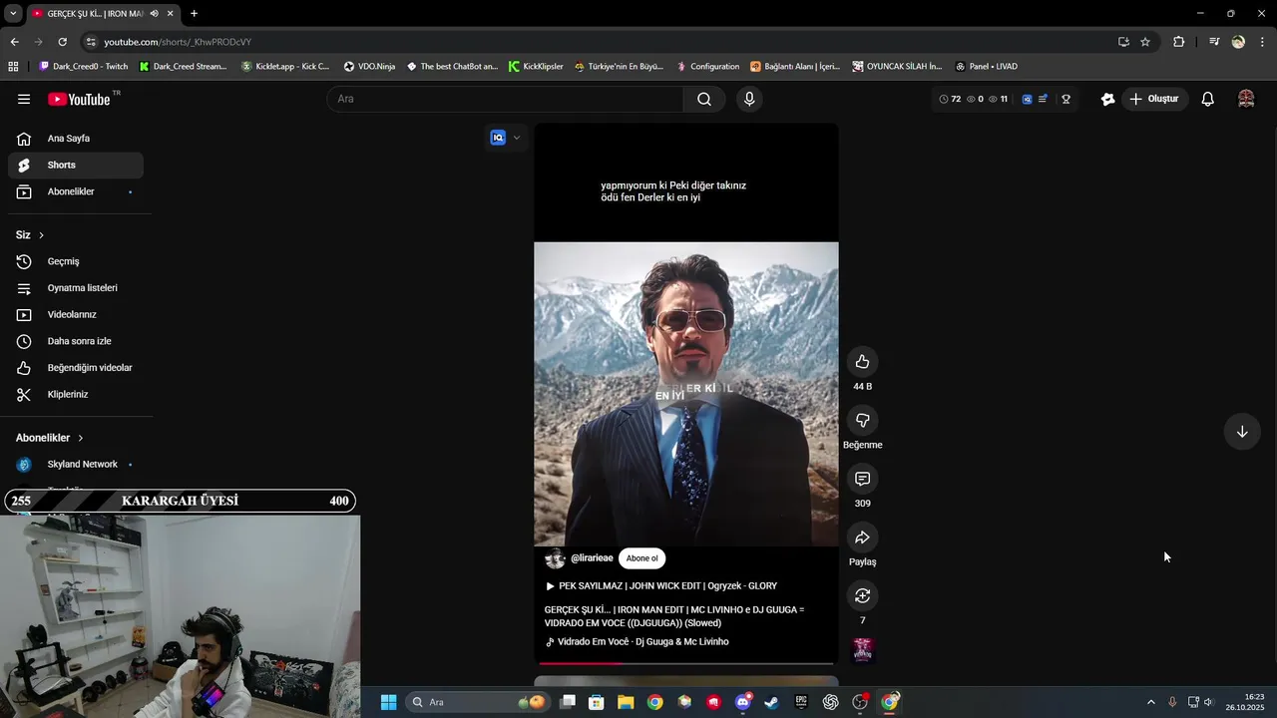The width and height of the screenshot is (1277, 718).
Task: Expand the Abonelikler section chevron
Action: [81, 438]
